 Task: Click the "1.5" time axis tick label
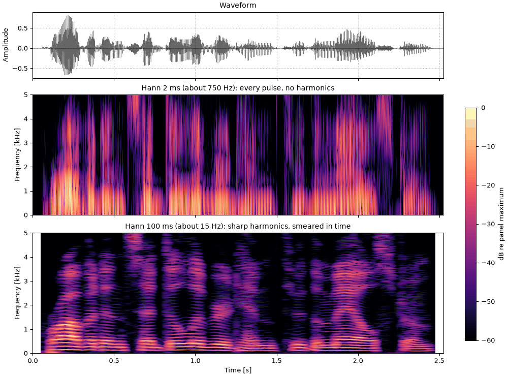pyautogui.click(x=277, y=361)
